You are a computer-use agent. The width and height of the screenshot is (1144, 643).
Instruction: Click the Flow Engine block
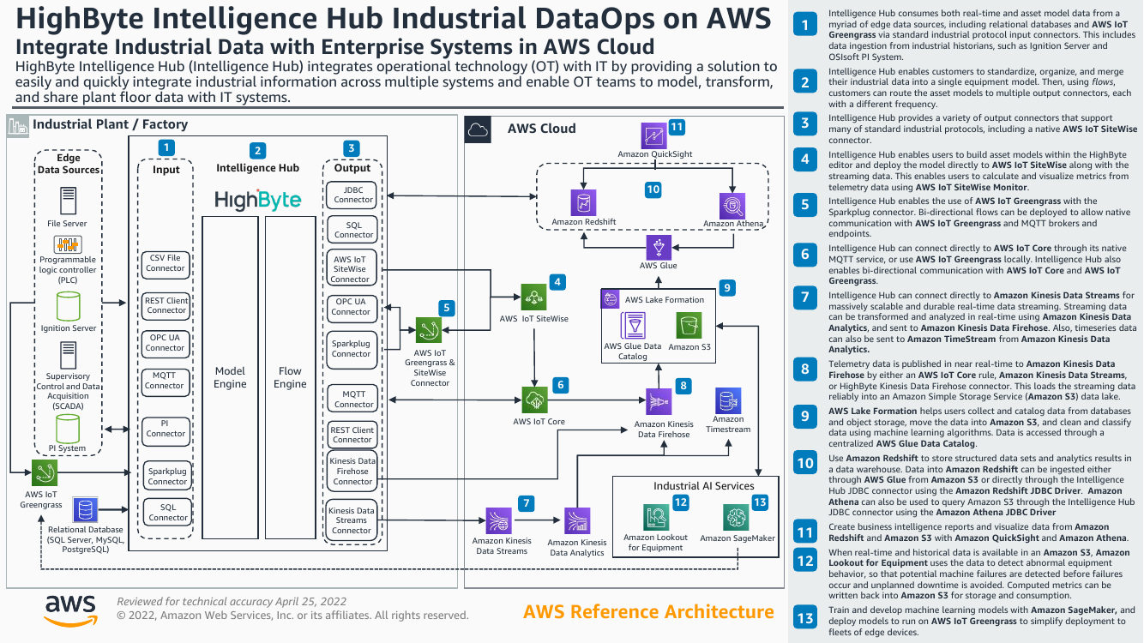(290, 377)
